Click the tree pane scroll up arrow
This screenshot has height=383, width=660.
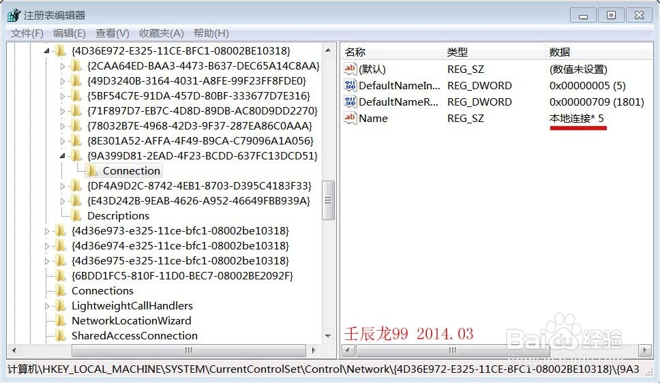329,50
